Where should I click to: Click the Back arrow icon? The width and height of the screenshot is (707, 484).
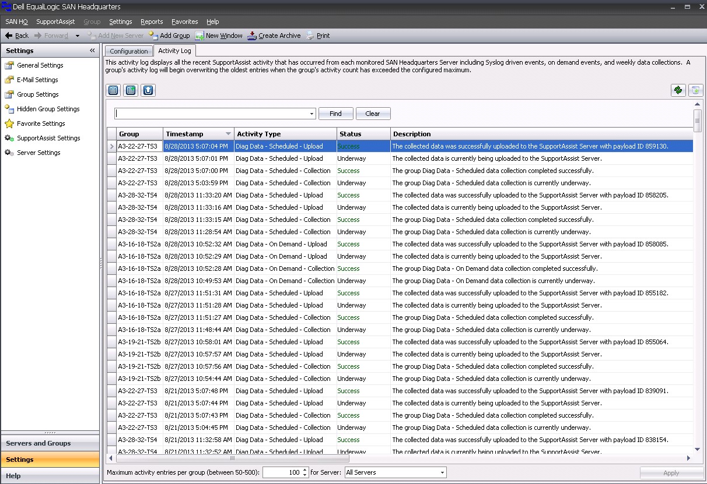point(9,36)
